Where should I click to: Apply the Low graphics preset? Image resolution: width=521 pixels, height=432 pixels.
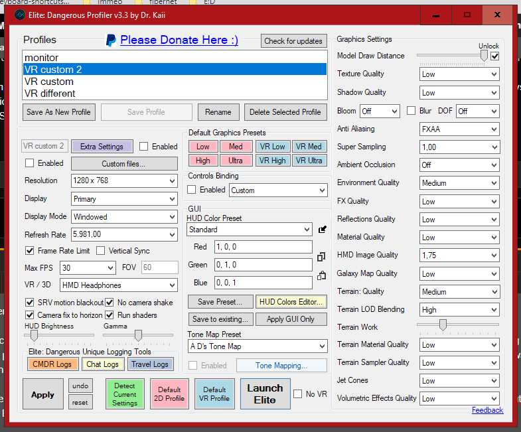[x=203, y=147]
